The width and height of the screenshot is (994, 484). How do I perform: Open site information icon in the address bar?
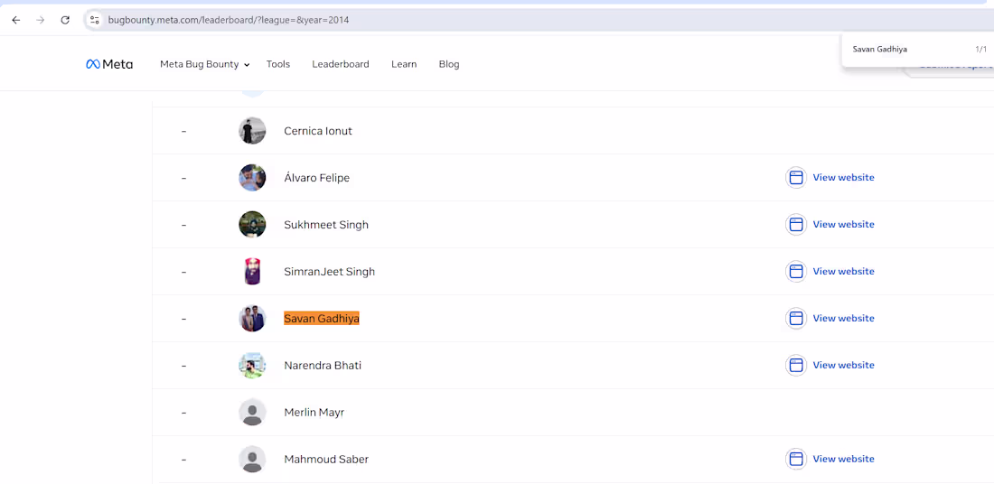click(x=95, y=20)
